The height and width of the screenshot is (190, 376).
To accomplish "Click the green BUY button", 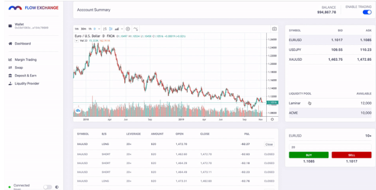I will 308,155.
